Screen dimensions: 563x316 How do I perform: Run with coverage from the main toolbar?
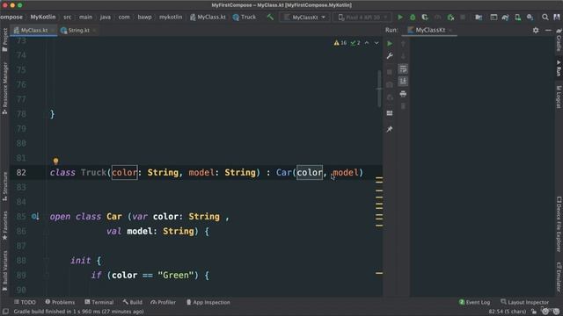point(425,18)
